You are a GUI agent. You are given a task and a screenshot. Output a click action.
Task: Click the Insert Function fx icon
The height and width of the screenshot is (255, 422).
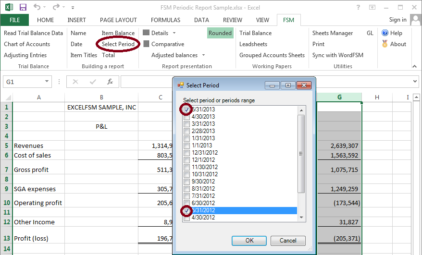(110, 82)
